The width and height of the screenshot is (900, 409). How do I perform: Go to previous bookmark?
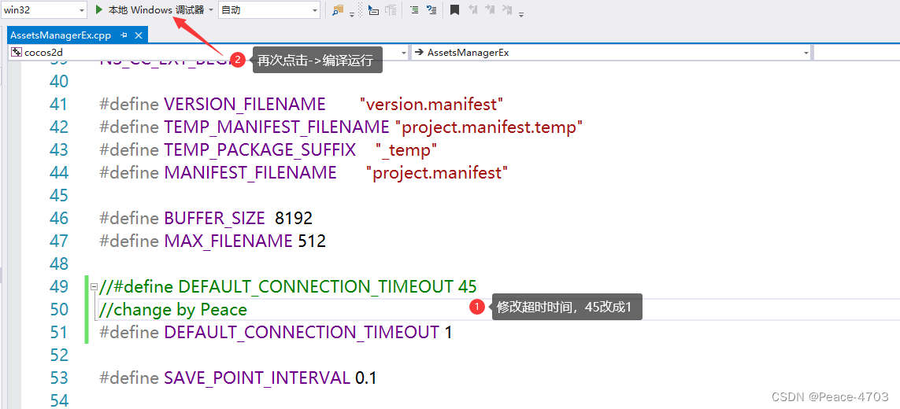472,9
